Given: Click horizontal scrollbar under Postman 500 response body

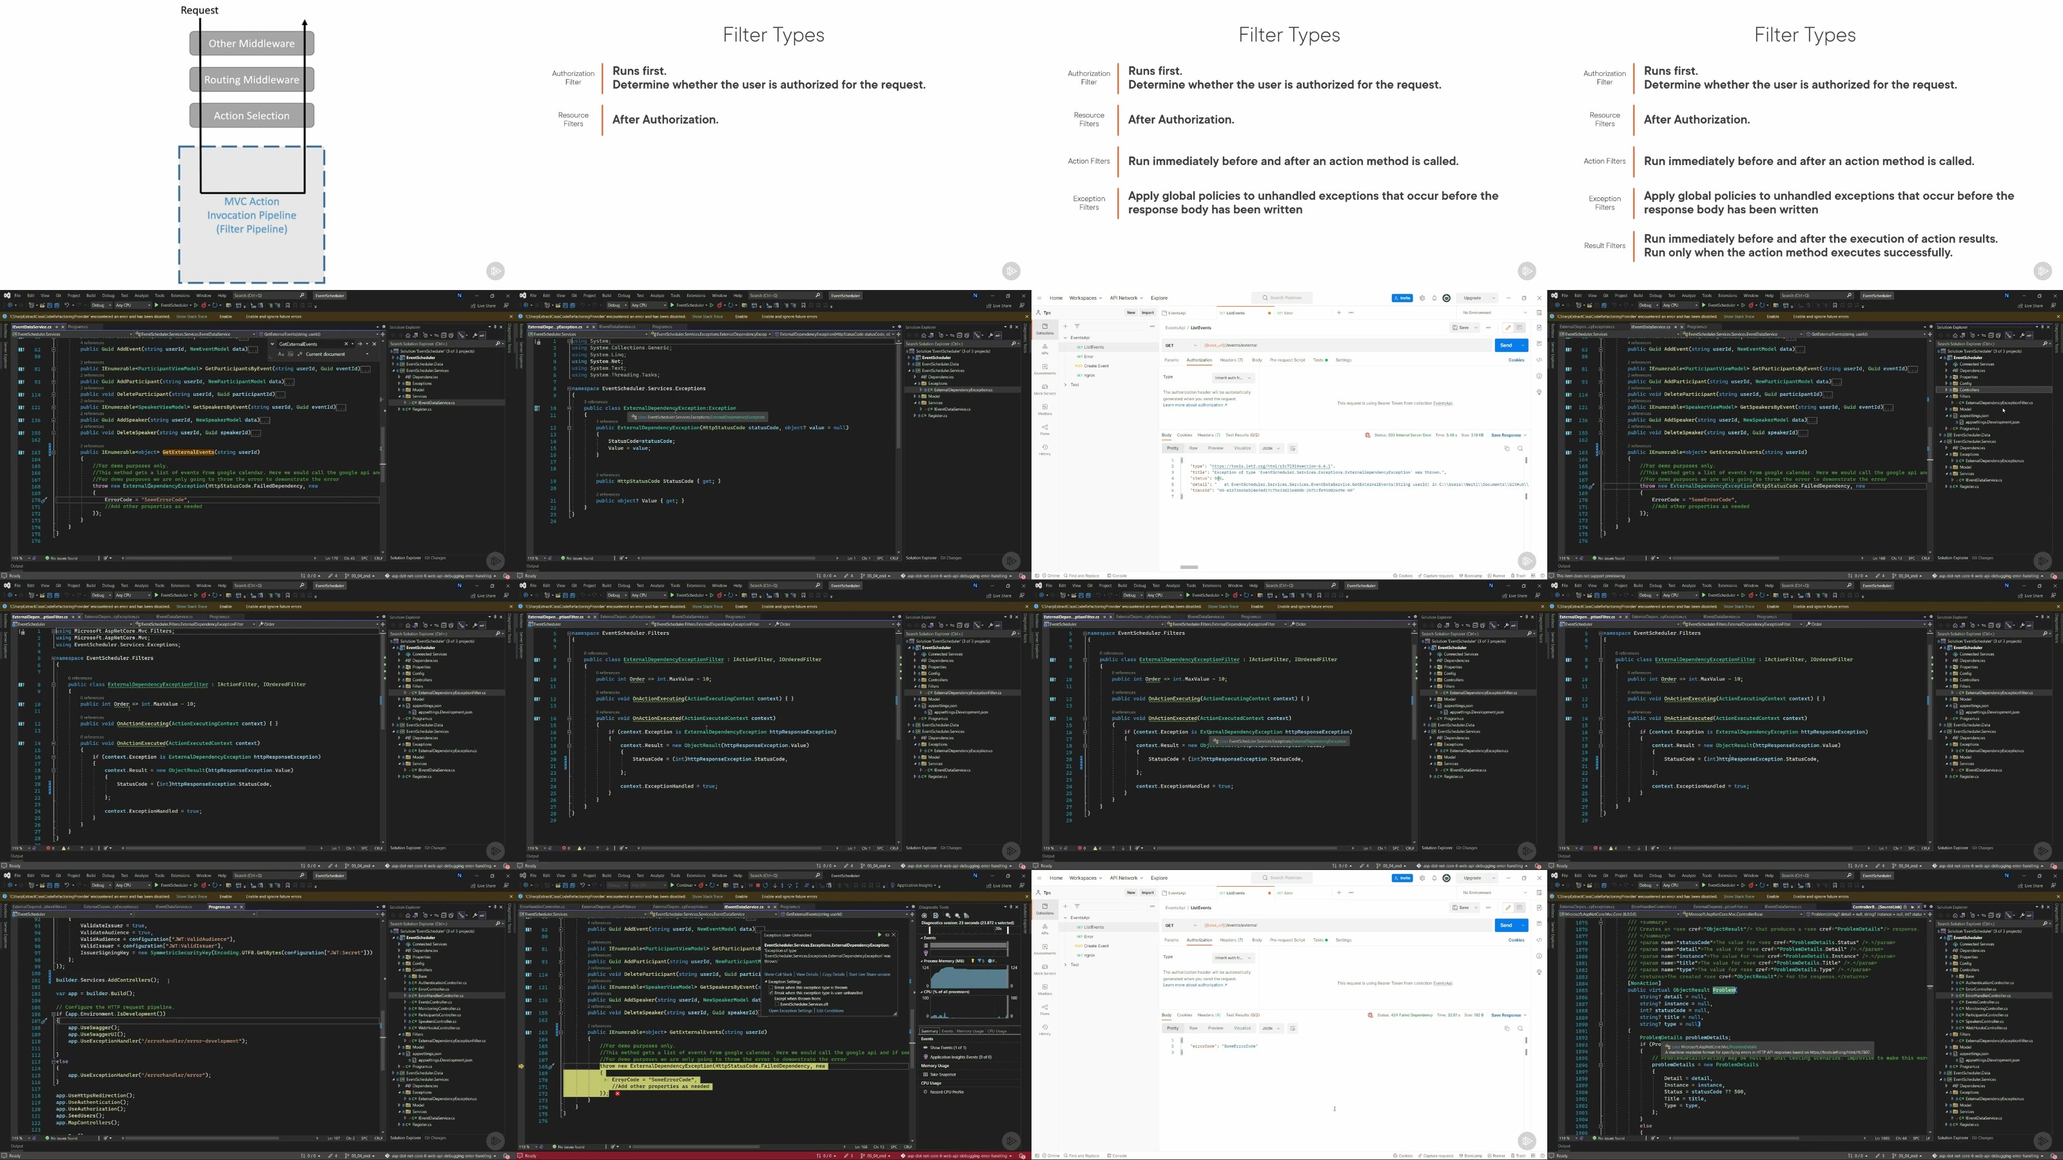Looking at the screenshot, I should coord(1189,567).
